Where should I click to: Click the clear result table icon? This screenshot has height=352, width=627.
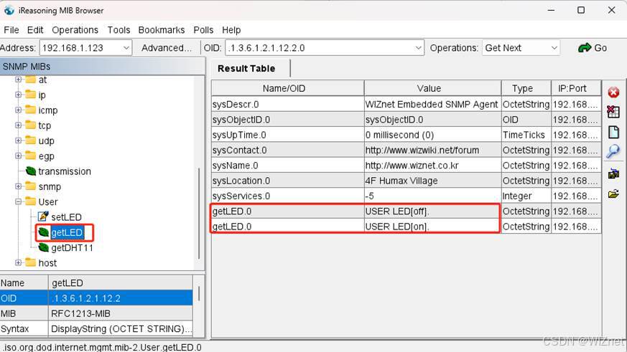613,112
